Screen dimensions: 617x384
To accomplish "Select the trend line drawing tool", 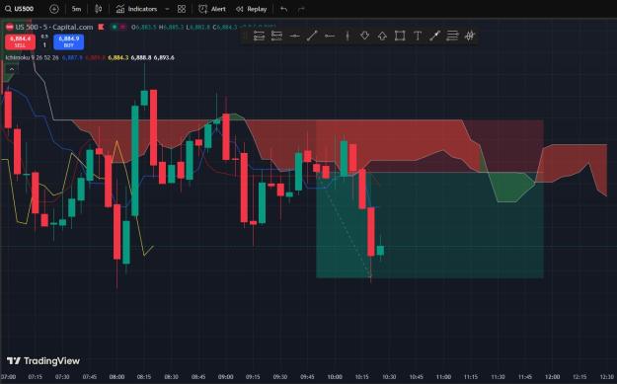I will 312,36.
